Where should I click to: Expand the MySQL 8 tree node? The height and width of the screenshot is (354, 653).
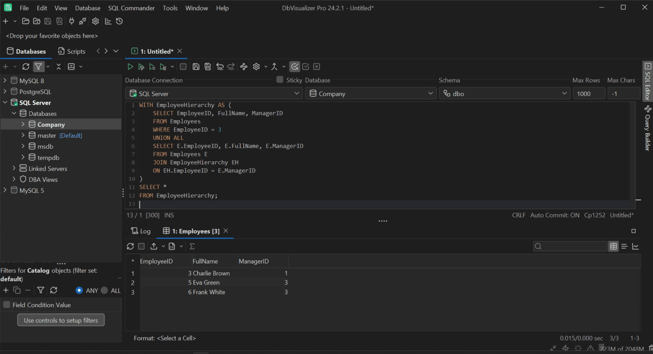[x=5, y=80]
